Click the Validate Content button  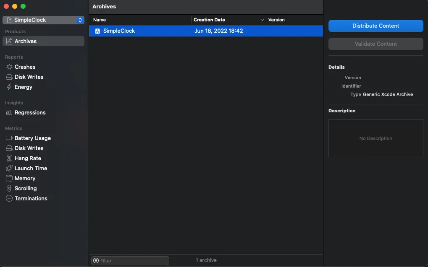pos(375,44)
